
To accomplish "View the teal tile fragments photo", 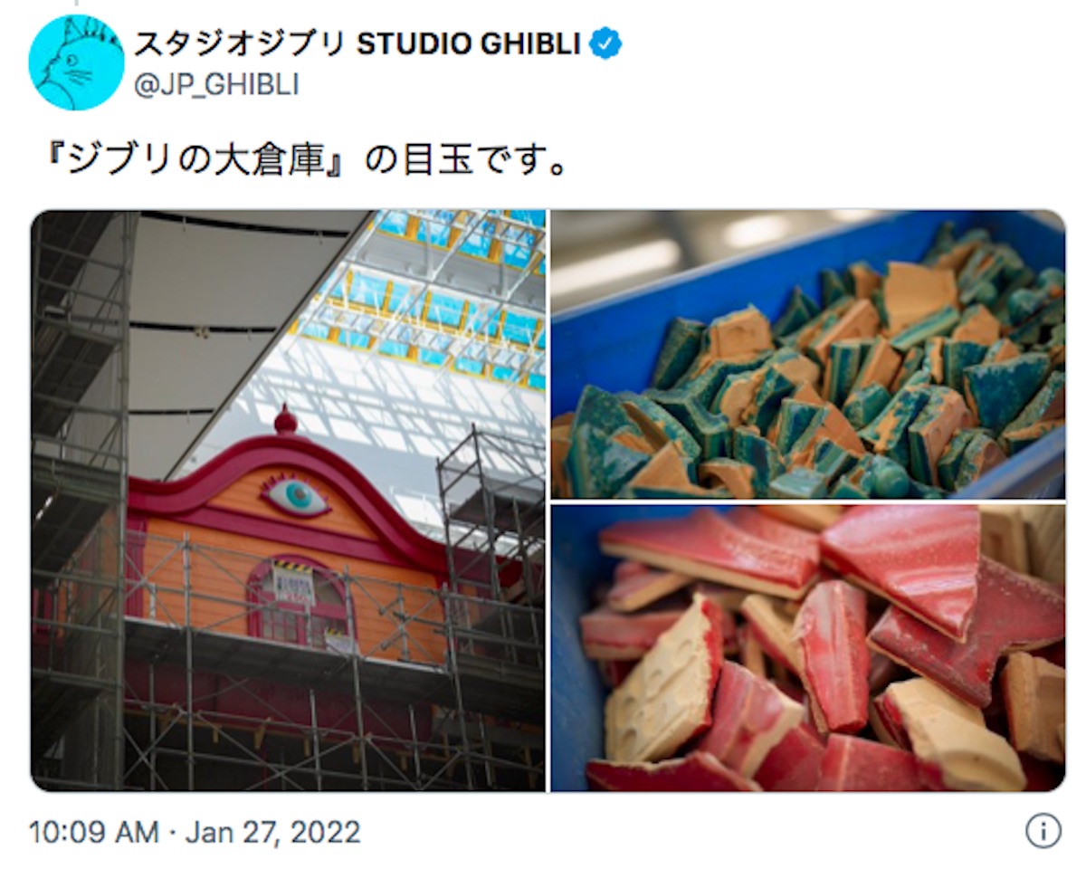I will tap(808, 354).
